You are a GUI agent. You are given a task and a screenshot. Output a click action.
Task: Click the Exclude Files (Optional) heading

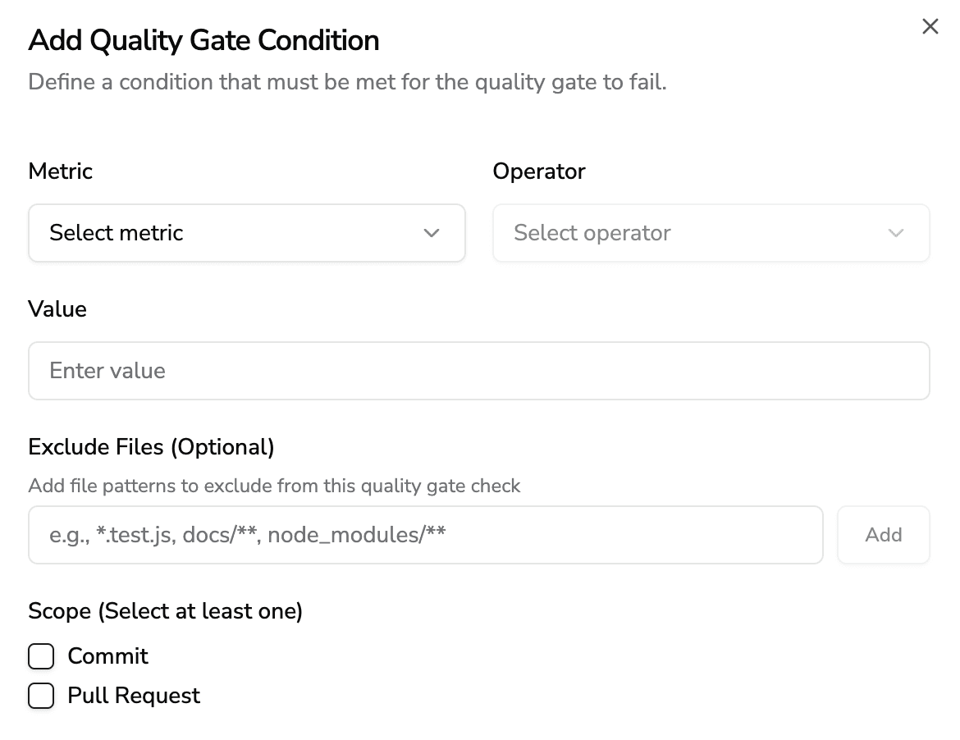pyautogui.click(x=151, y=447)
